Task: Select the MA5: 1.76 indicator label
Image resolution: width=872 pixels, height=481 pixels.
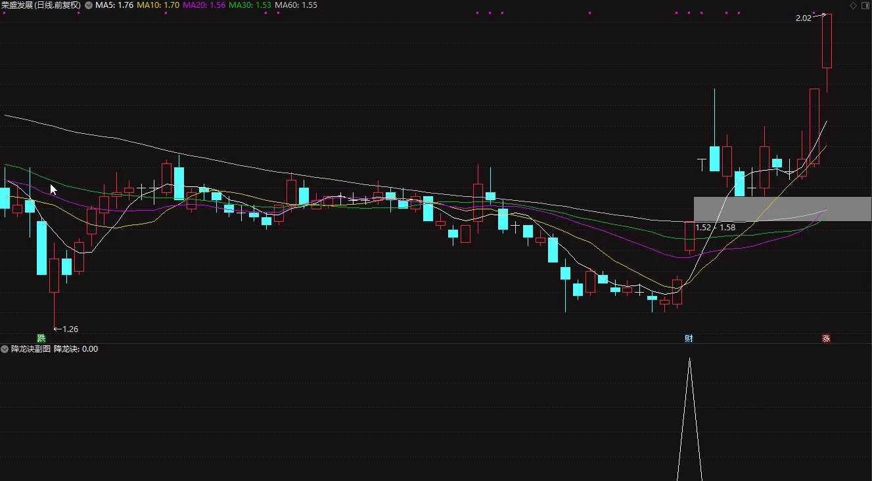Action: pos(114,5)
